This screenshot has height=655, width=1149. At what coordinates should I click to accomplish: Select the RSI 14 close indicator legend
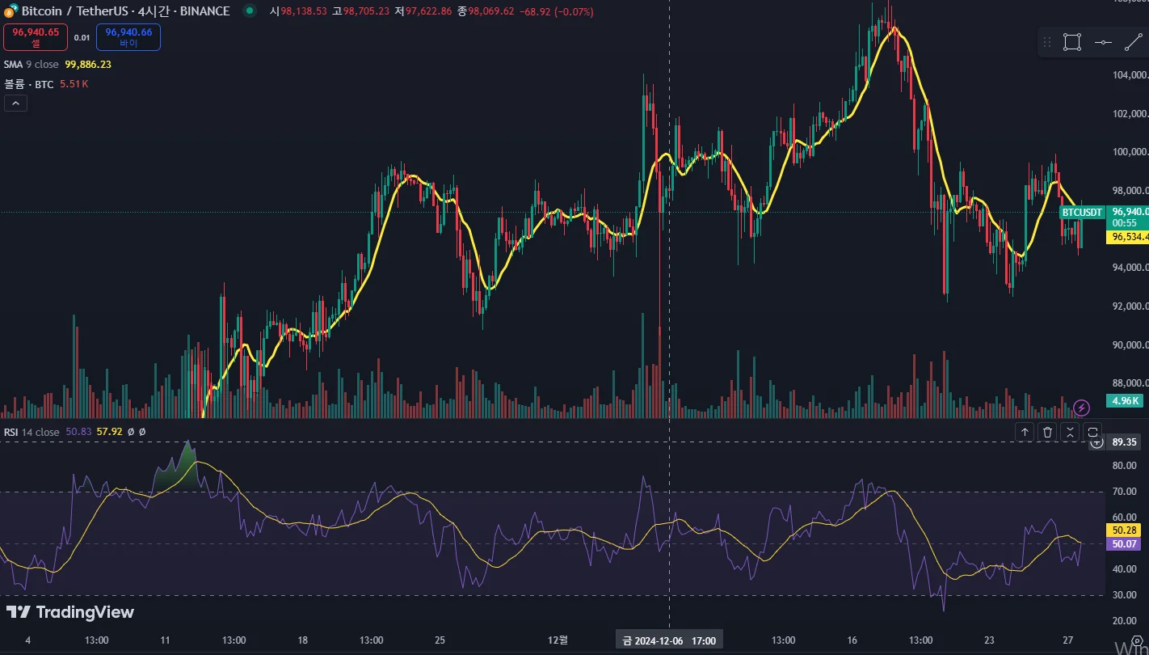click(32, 432)
